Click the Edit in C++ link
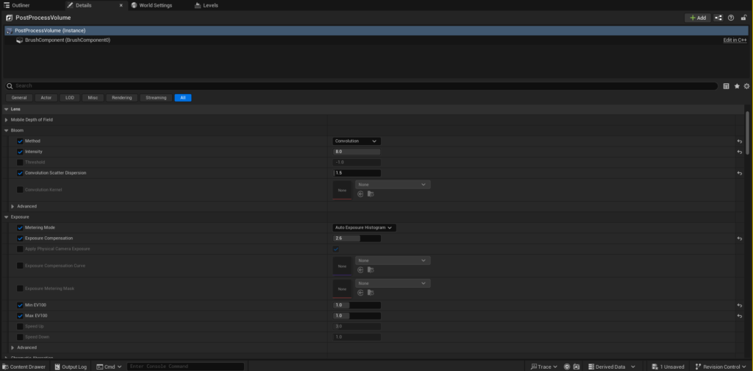This screenshot has height=371, width=753. click(735, 40)
